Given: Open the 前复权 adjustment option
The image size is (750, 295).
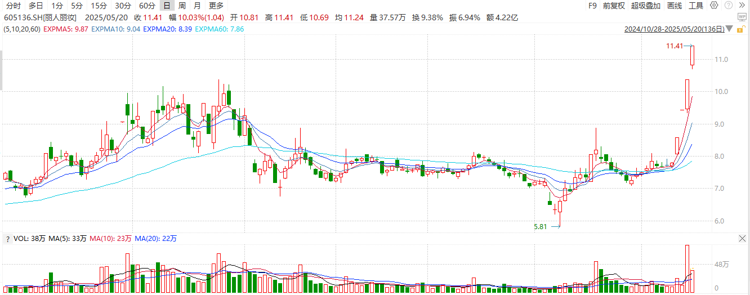Looking at the screenshot, I should (x=613, y=6).
